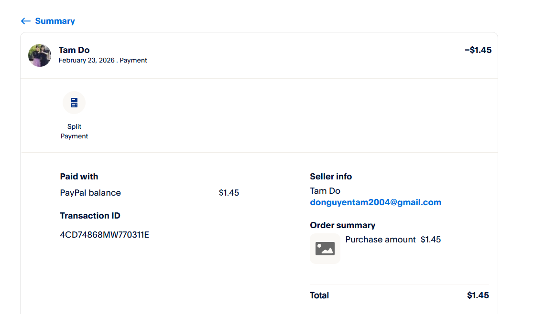Image resolution: width=545 pixels, height=314 pixels.
Task: Select the Split Payment label text
Action: 74,131
